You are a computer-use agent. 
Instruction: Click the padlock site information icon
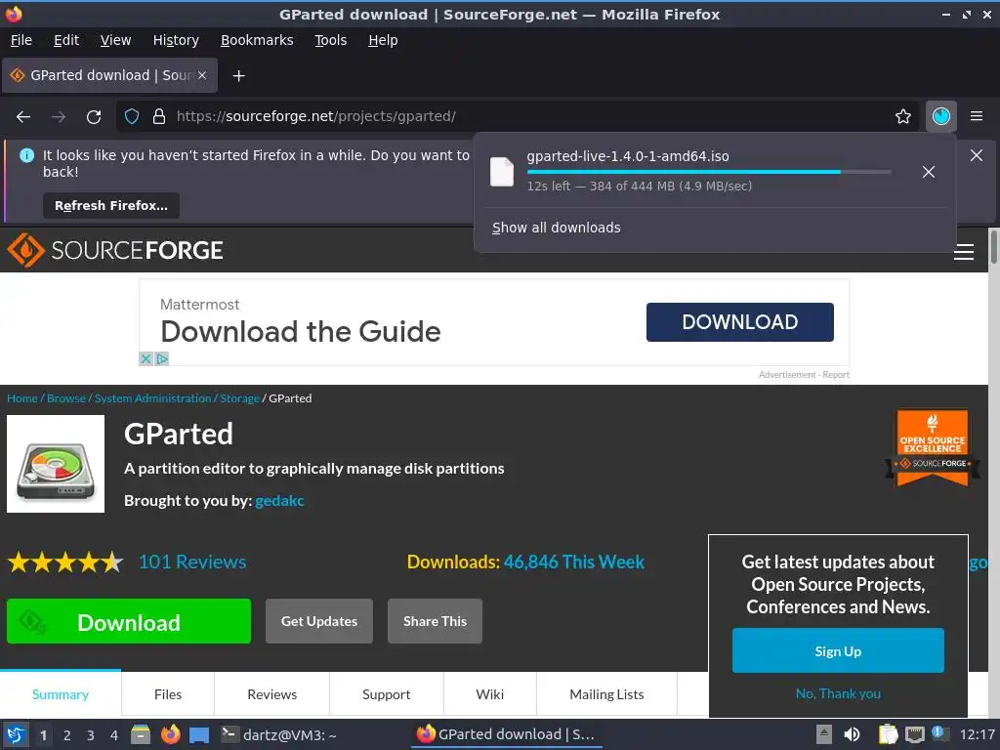pyautogui.click(x=159, y=117)
